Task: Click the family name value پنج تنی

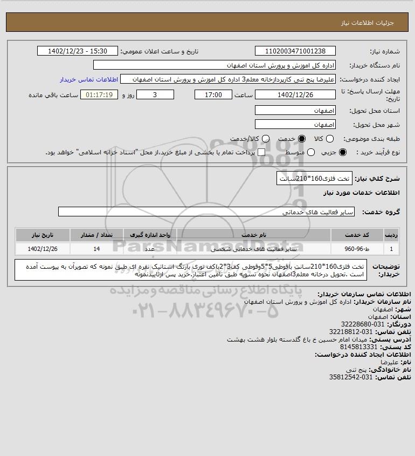Action: click(357, 370)
